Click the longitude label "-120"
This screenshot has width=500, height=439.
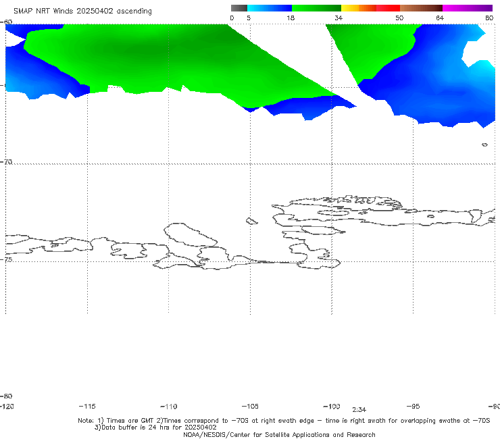pos(7,406)
